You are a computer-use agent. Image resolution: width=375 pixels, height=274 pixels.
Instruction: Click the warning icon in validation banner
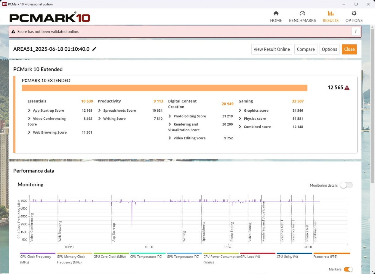pos(13,31)
